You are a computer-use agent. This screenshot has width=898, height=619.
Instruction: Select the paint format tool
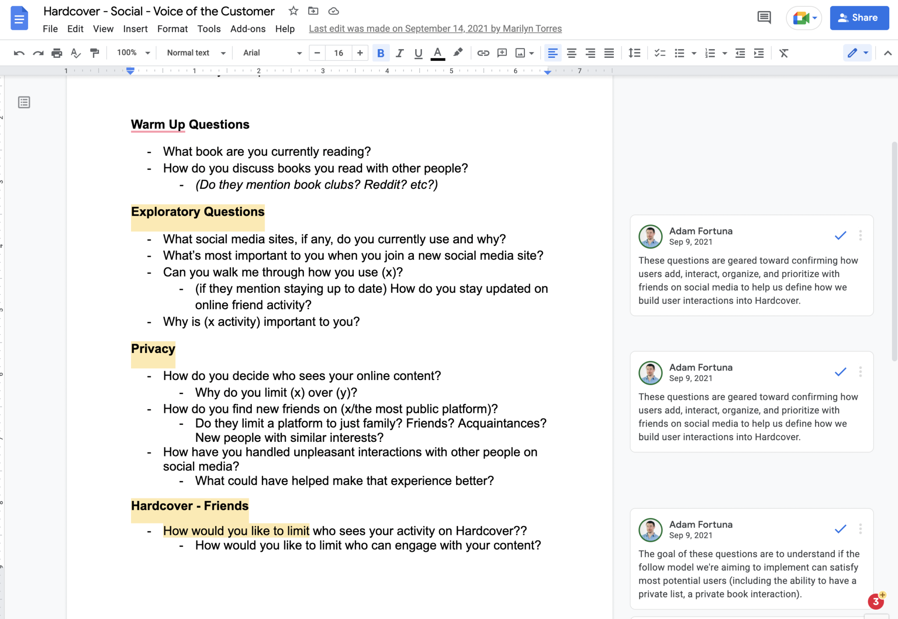coord(94,53)
